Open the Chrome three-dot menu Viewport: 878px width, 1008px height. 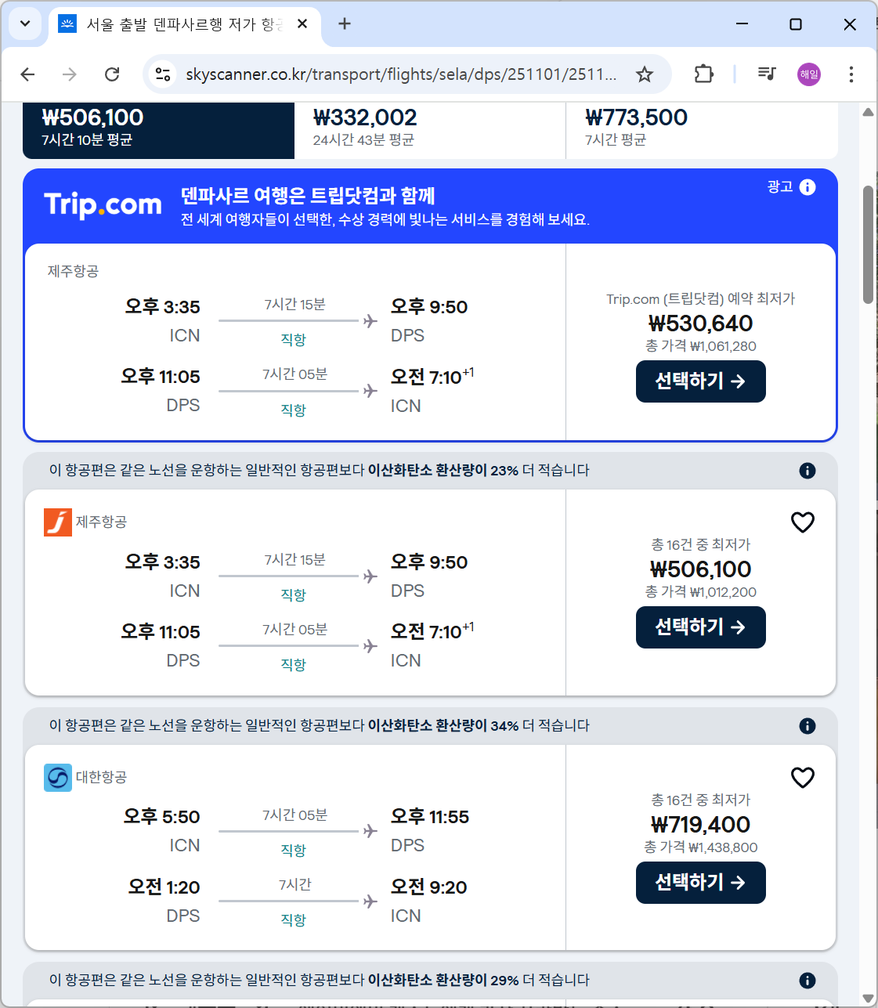coord(851,74)
